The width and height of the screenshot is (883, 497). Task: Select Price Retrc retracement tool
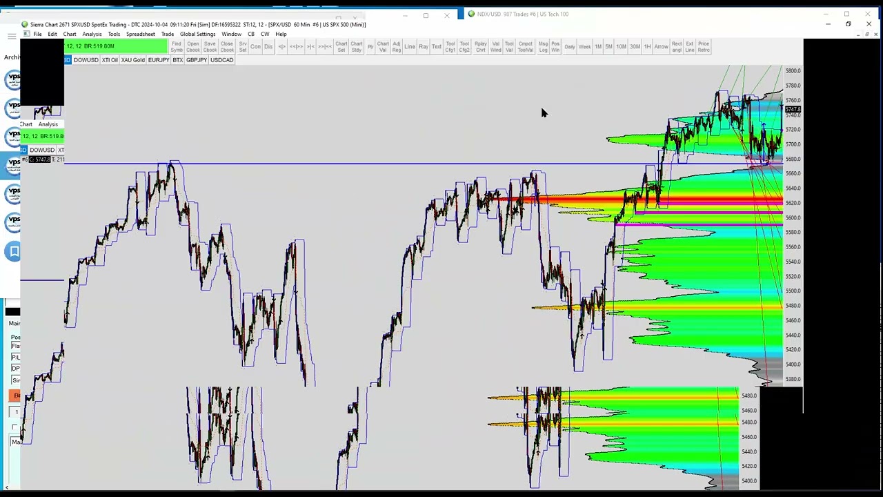(704, 46)
